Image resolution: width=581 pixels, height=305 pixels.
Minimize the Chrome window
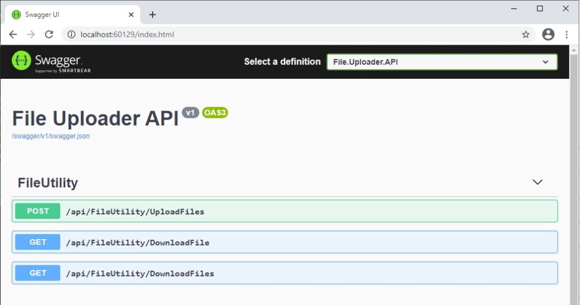click(514, 9)
